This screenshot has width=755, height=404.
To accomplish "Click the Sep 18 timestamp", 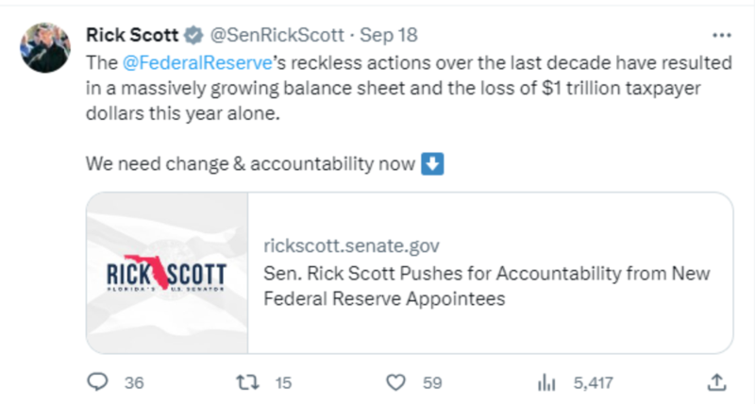I will (x=389, y=35).
